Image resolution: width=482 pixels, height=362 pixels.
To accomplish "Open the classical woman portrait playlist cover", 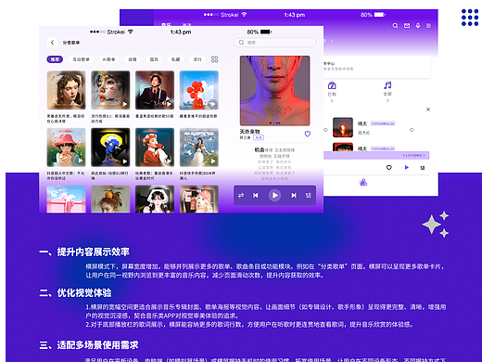I will tap(66, 90).
